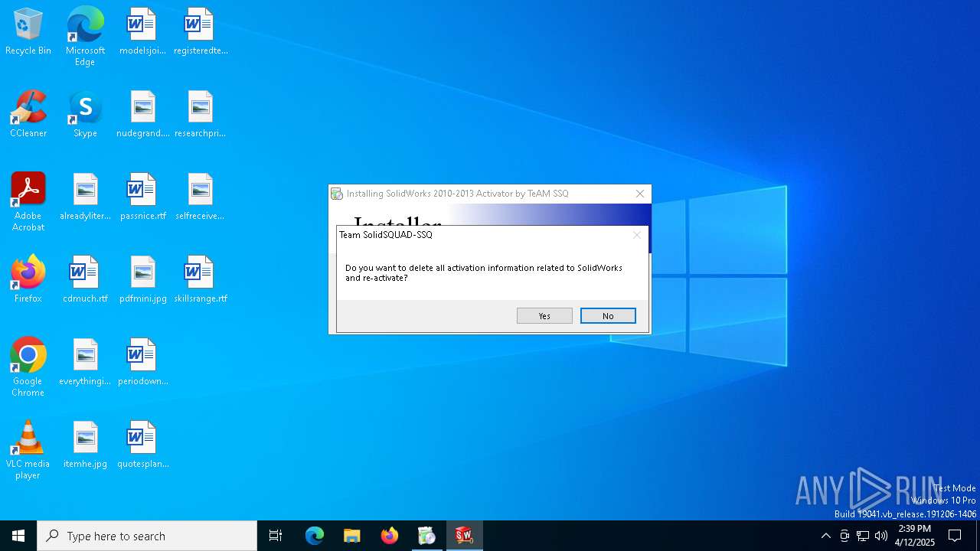Select the Adobe Acrobat desktop shortcut
Screen dimensions: 980x551
coord(28,202)
